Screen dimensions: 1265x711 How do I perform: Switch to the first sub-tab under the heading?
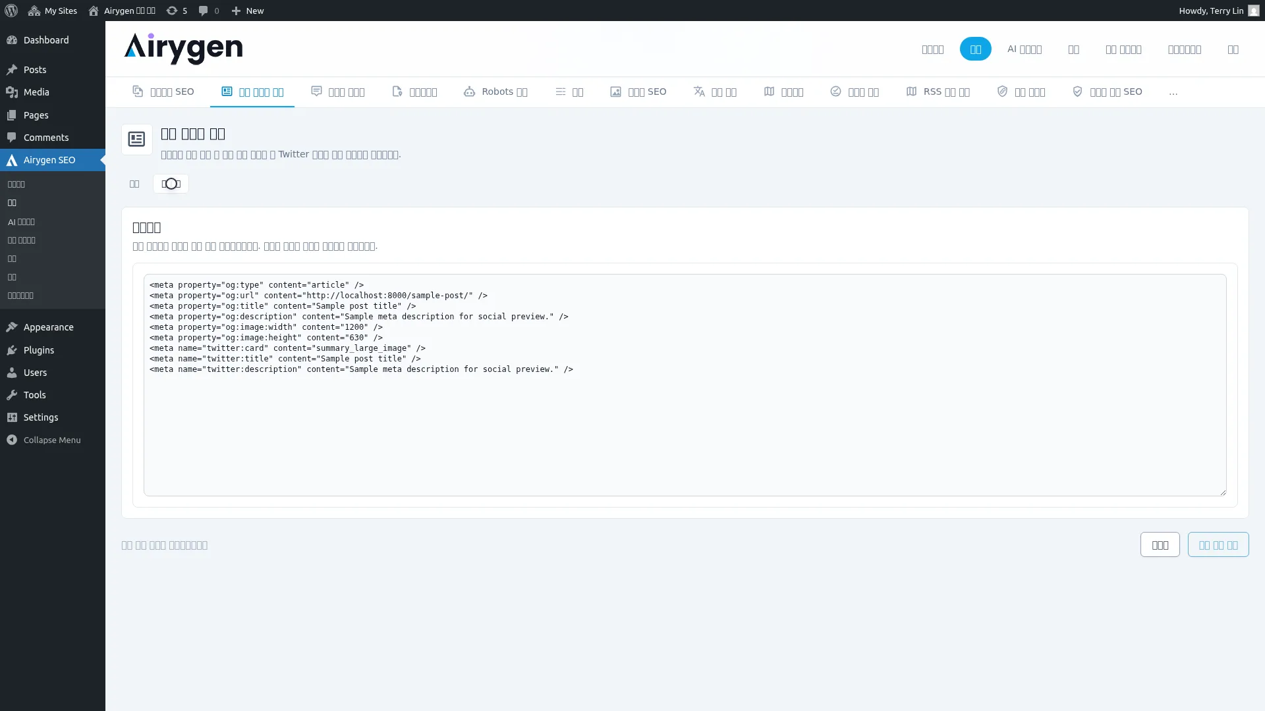tap(134, 184)
